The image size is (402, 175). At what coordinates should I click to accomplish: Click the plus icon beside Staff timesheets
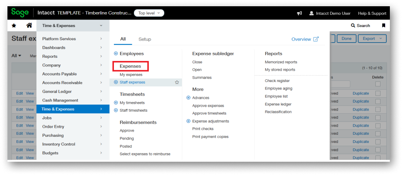point(115,110)
